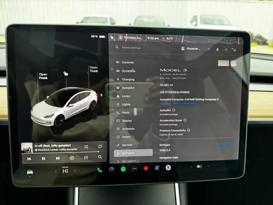This screenshot has width=273, height=205.
Task: Show info for Acceleration Boost
Action: pyautogui.click(x=185, y=120)
